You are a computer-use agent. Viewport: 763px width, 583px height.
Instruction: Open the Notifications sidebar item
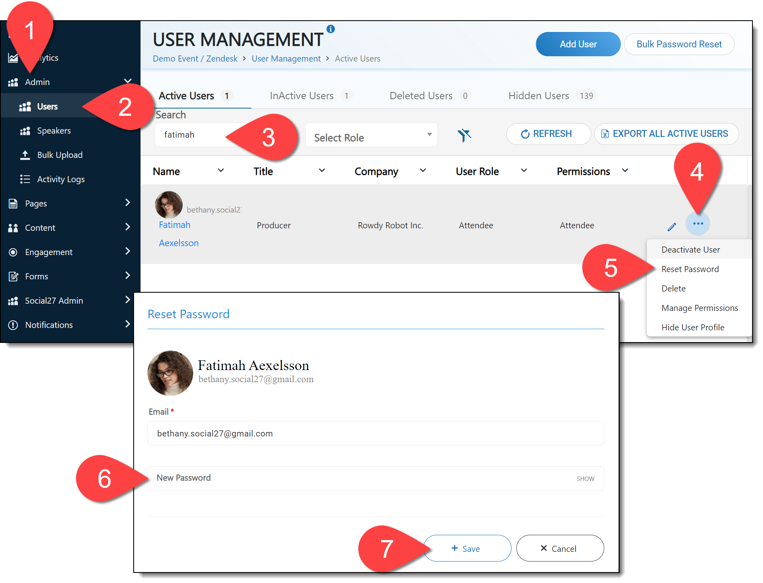click(49, 325)
